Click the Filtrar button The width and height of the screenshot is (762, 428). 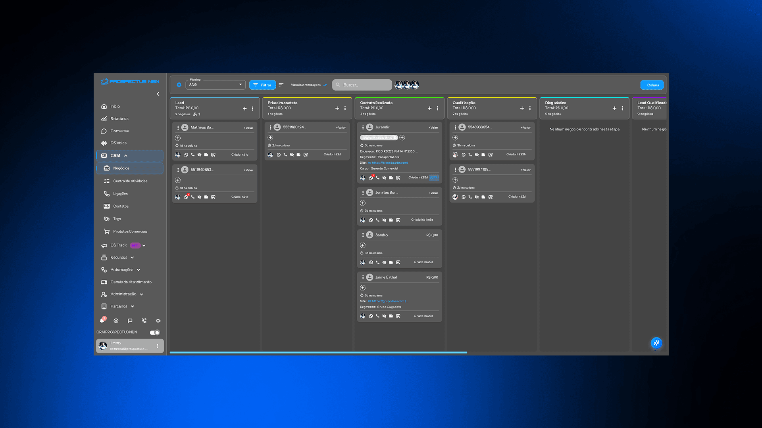click(x=262, y=85)
